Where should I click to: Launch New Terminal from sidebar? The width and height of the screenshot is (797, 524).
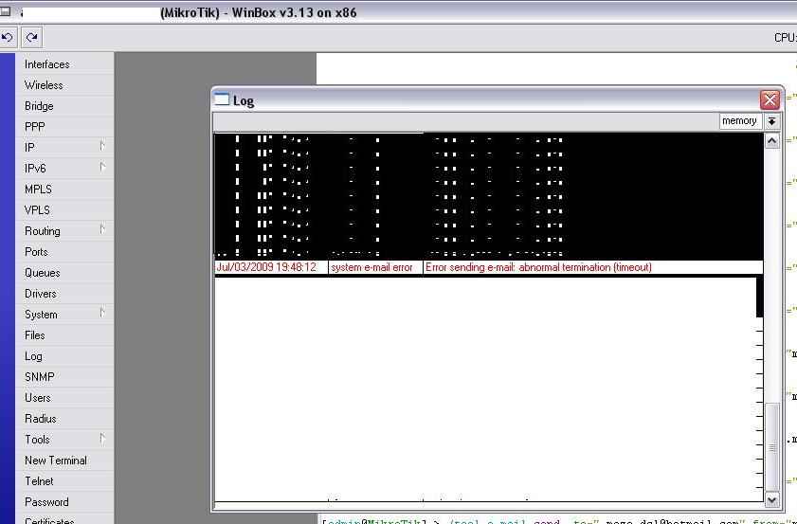64,460
